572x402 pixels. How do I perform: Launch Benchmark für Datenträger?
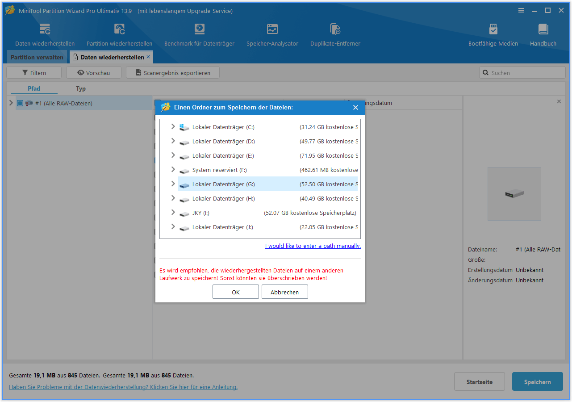pyautogui.click(x=199, y=35)
